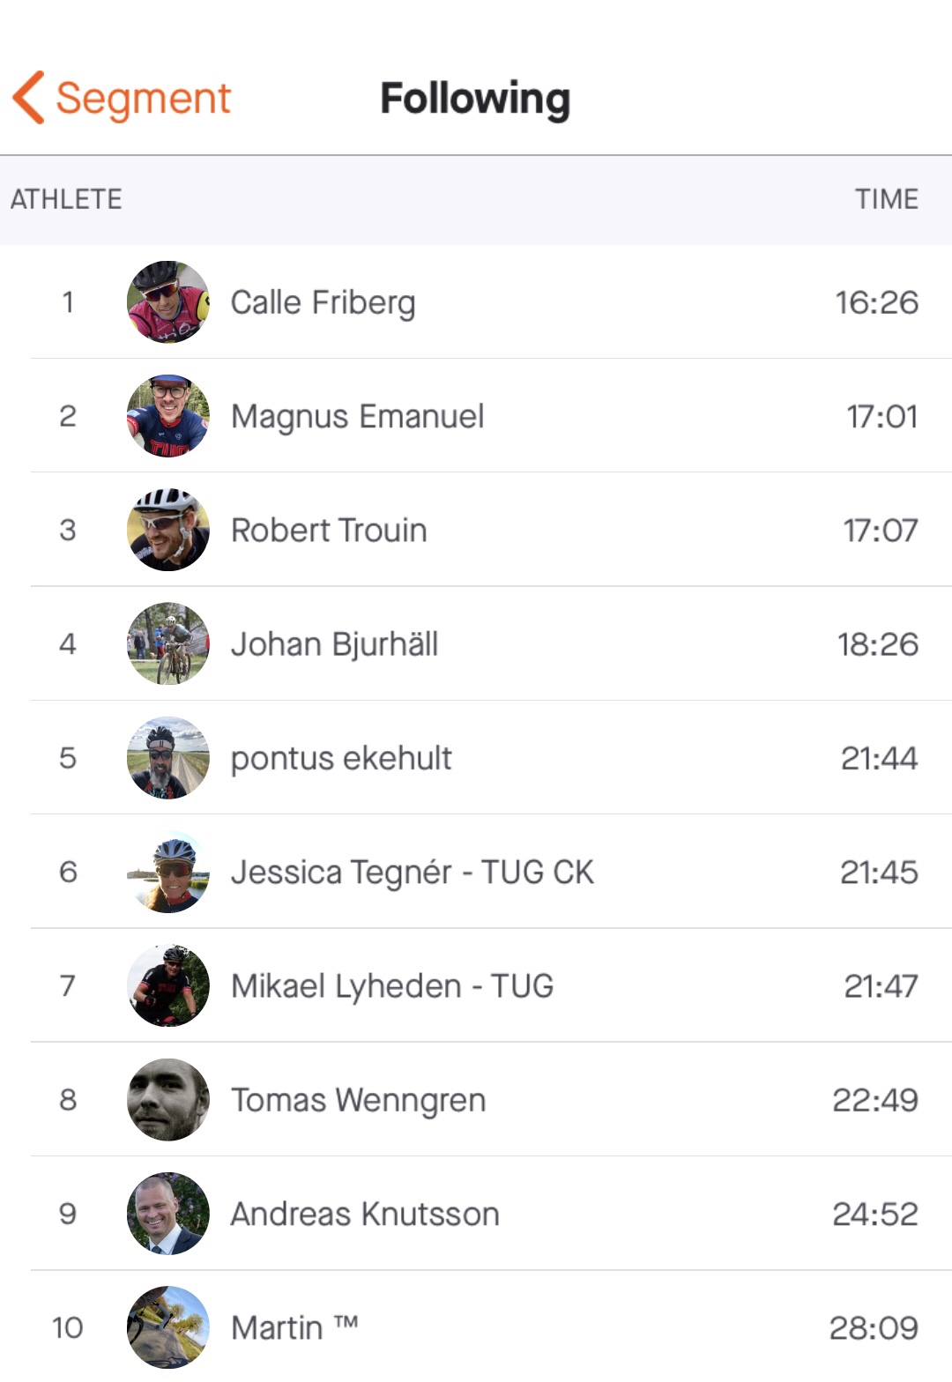
Task: Open Jessica Tegnér - TUG CK entry
Action: pos(413,872)
